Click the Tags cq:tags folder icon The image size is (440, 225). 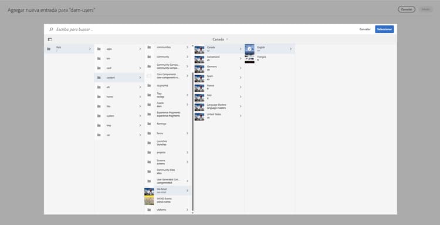pyautogui.click(x=149, y=95)
